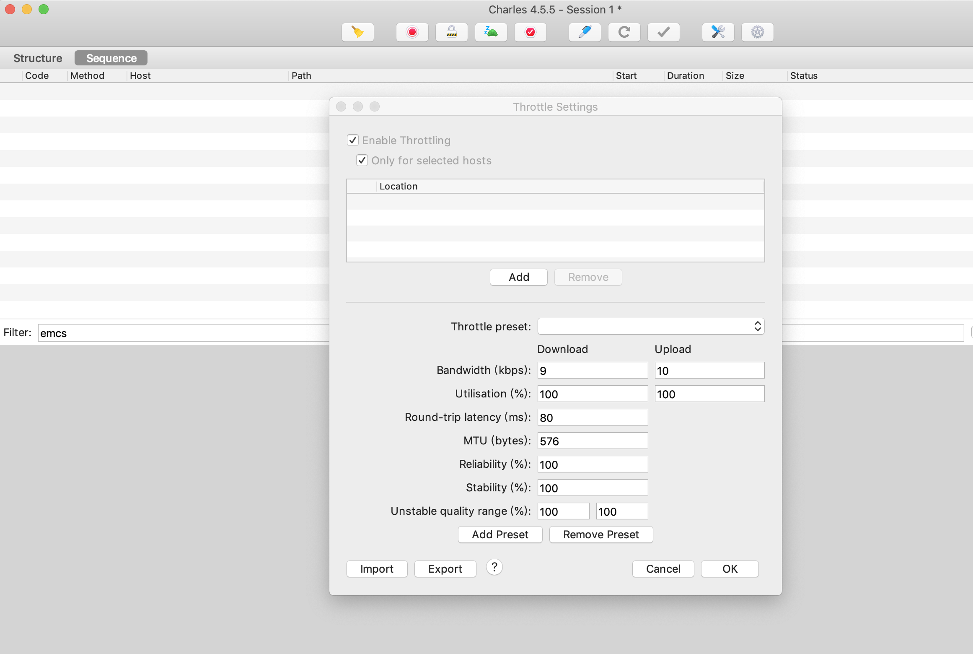Sort by the Size column header
Image resolution: width=973 pixels, height=654 pixels.
pyautogui.click(x=755, y=75)
